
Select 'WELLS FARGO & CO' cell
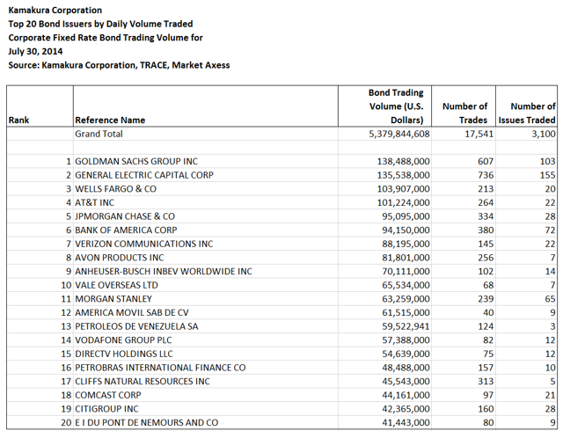[x=115, y=189]
